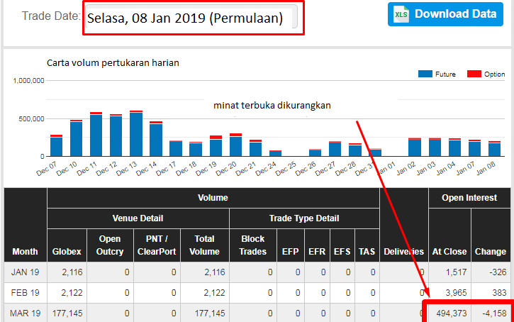Click the Globex column header
Image resolution: width=514 pixels, height=322 pixels.
[67, 251]
